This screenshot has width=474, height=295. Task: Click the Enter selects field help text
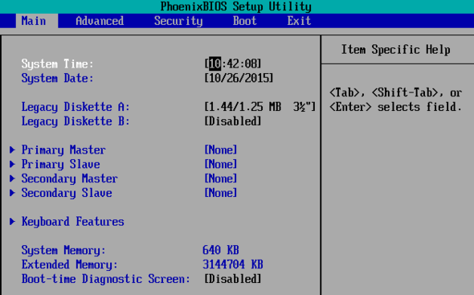(x=396, y=107)
